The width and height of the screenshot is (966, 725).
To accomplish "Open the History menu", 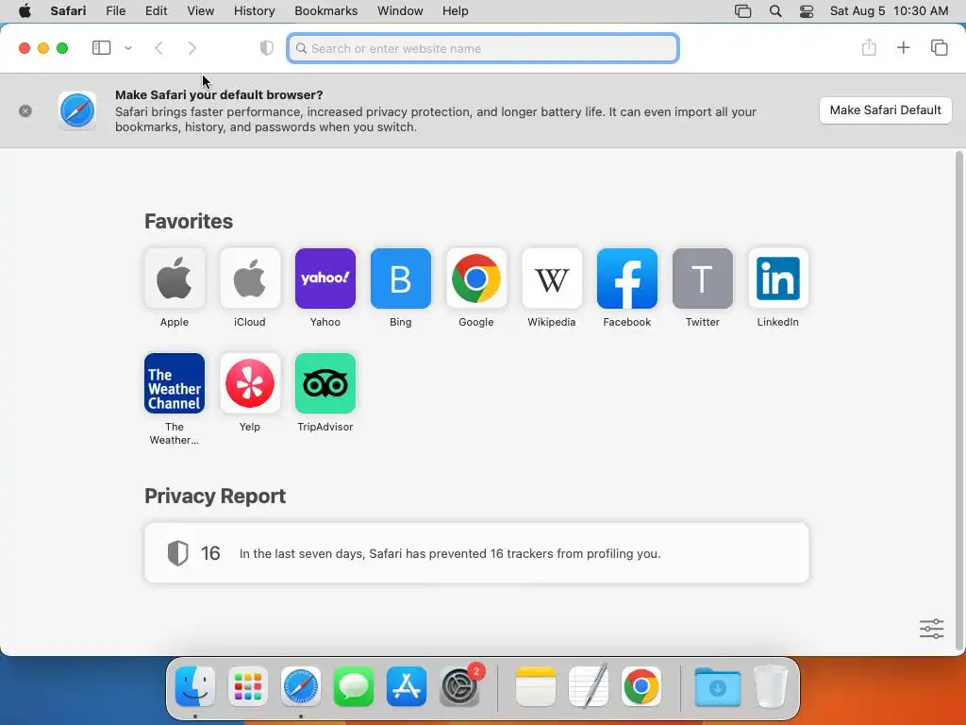I will pos(254,11).
